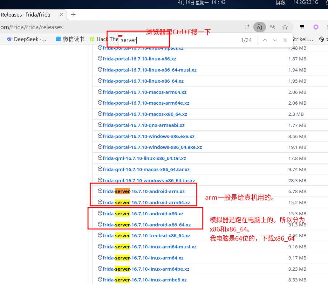The image size is (328, 284).
Task: Click the translate page icon
Action: pos(272,27)
